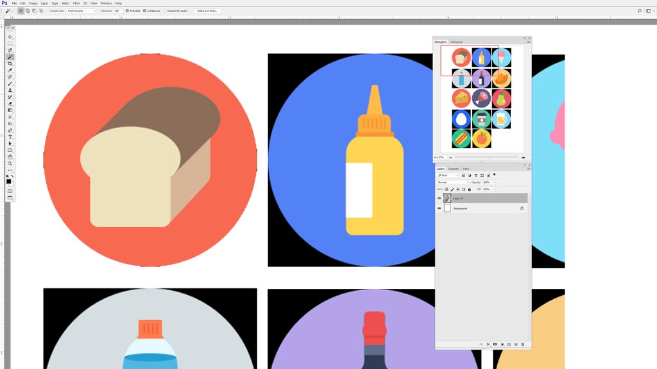Open the Fill slider dropdown arrow

(x=493, y=189)
